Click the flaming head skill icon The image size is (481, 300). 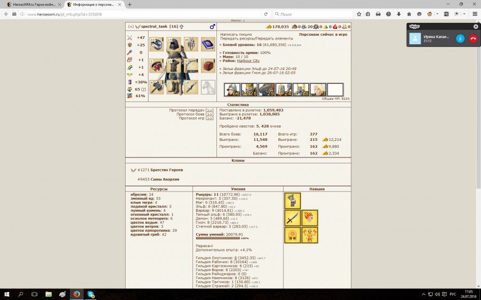click(x=309, y=218)
